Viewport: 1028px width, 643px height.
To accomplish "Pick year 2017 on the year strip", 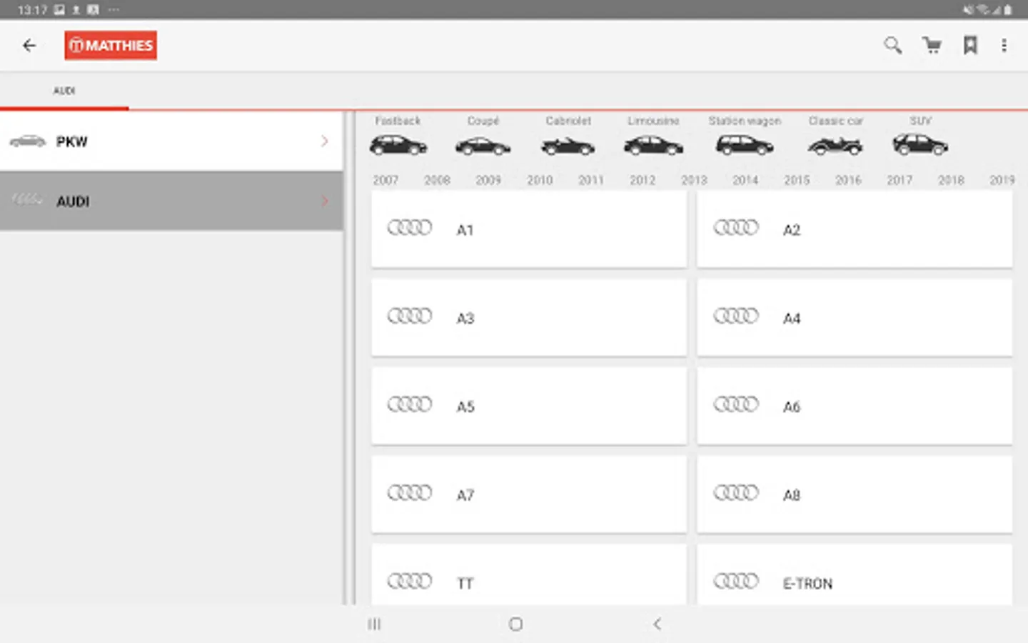I will 899,180.
